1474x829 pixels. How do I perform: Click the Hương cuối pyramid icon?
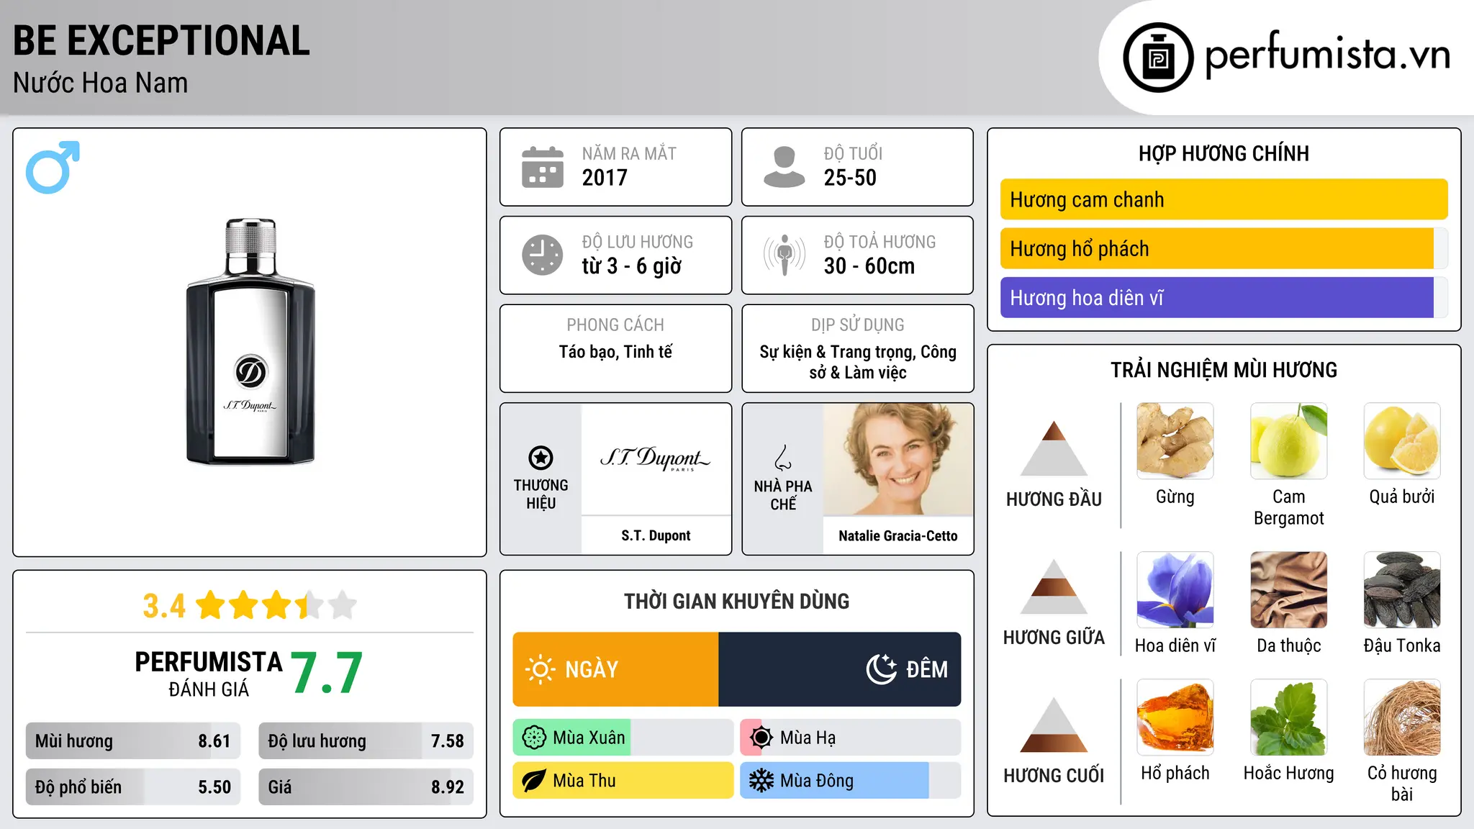tap(1054, 725)
